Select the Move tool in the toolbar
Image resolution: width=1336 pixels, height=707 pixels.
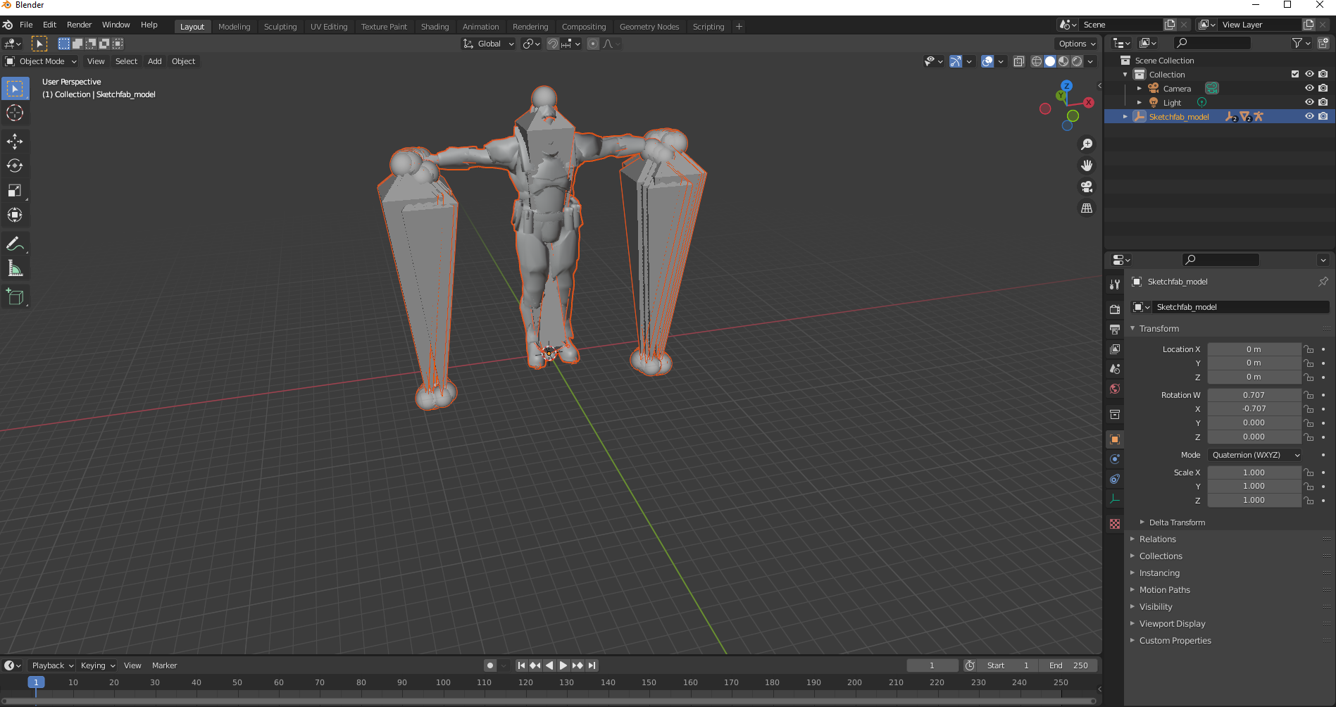[x=15, y=142]
